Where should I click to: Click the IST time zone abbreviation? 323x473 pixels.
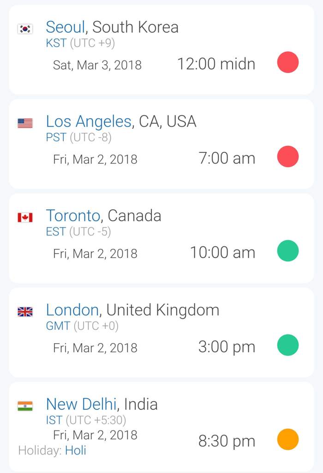(x=54, y=420)
